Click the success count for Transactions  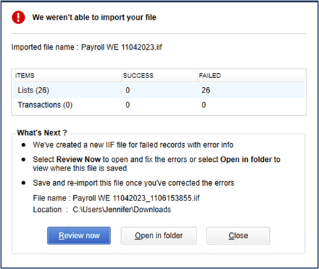[127, 105]
